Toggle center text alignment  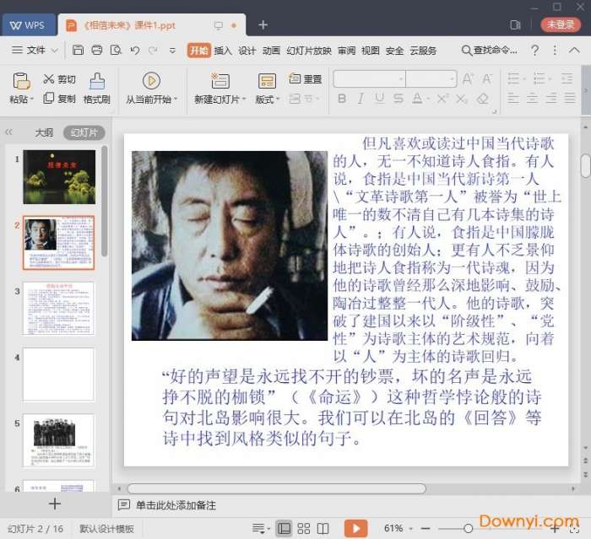(x=532, y=99)
